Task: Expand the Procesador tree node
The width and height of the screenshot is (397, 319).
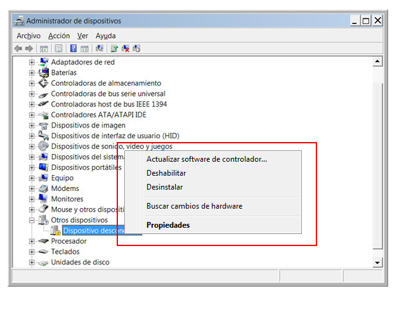Action: (32, 241)
